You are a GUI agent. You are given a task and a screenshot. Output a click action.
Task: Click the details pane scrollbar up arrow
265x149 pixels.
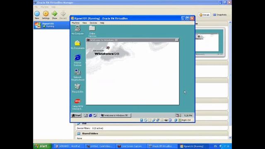(230, 22)
